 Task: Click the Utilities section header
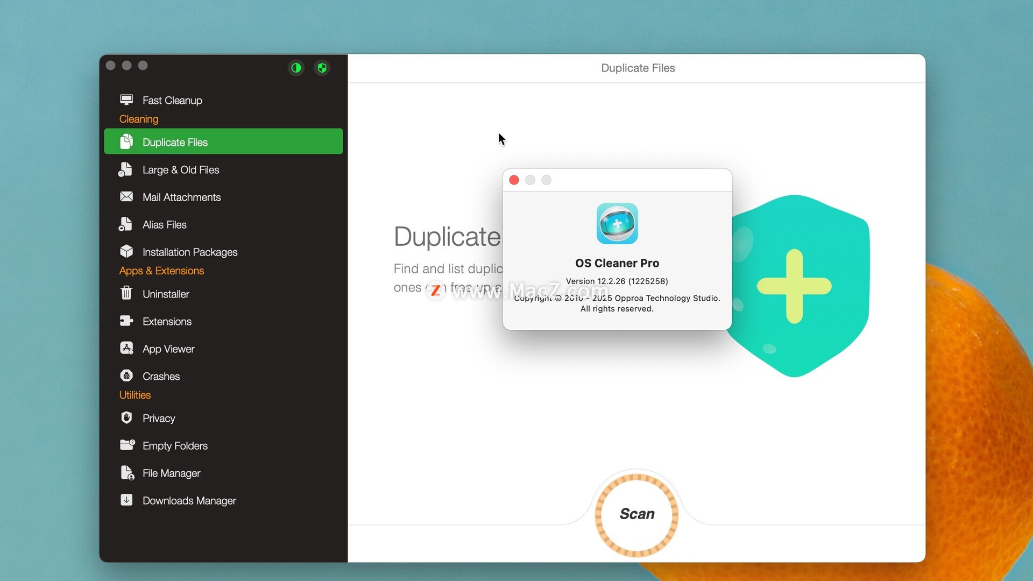[x=135, y=395]
